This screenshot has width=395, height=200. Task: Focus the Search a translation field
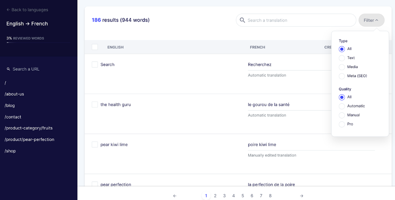296,20
